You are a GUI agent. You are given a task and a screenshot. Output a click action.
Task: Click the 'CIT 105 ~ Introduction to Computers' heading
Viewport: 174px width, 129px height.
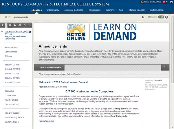[89, 91]
